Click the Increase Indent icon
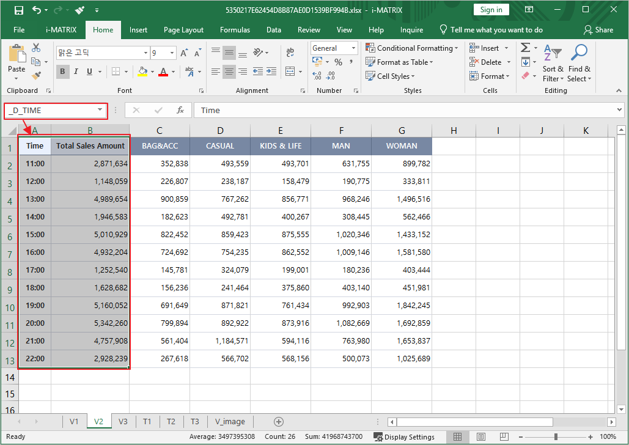The height and width of the screenshot is (445, 629). (271, 72)
